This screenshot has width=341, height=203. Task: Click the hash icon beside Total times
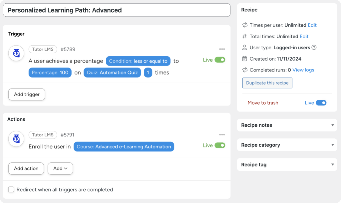[244, 36]
